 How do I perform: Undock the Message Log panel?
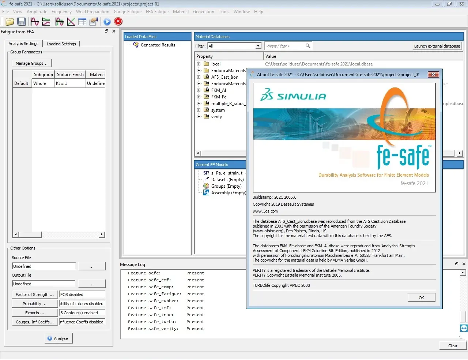pos(457,264)
